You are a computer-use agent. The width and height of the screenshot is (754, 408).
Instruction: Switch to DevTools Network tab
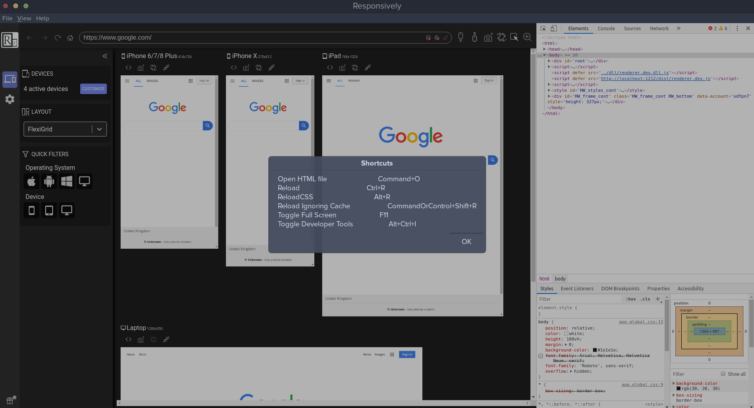[x=659, y=29]
